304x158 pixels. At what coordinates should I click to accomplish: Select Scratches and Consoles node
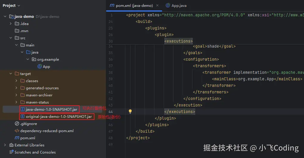35,152
